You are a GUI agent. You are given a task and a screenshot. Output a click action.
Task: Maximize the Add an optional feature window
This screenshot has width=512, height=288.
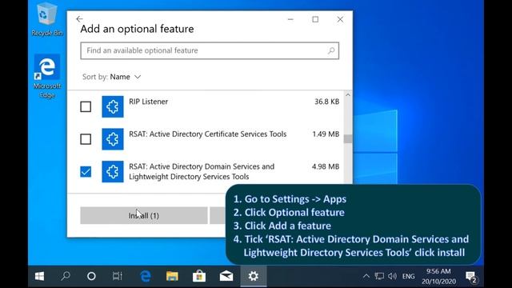coord(315,19)
